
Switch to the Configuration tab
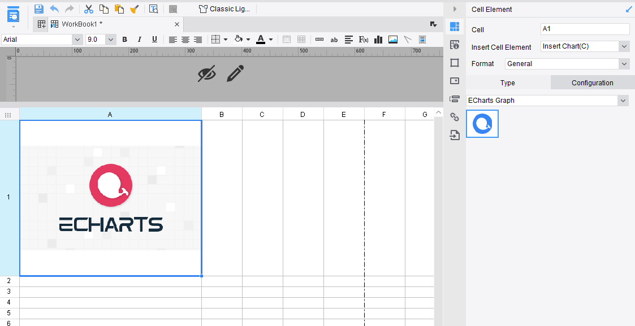(x=593, y=82)
